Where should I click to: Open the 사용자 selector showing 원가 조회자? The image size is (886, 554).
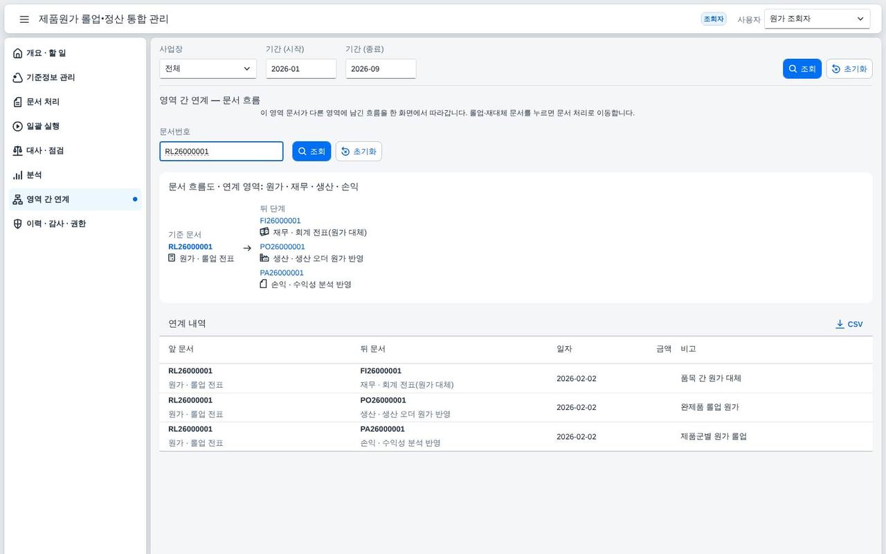point(817,19)
